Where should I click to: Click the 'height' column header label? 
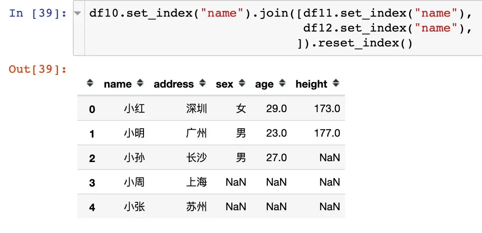311,84
